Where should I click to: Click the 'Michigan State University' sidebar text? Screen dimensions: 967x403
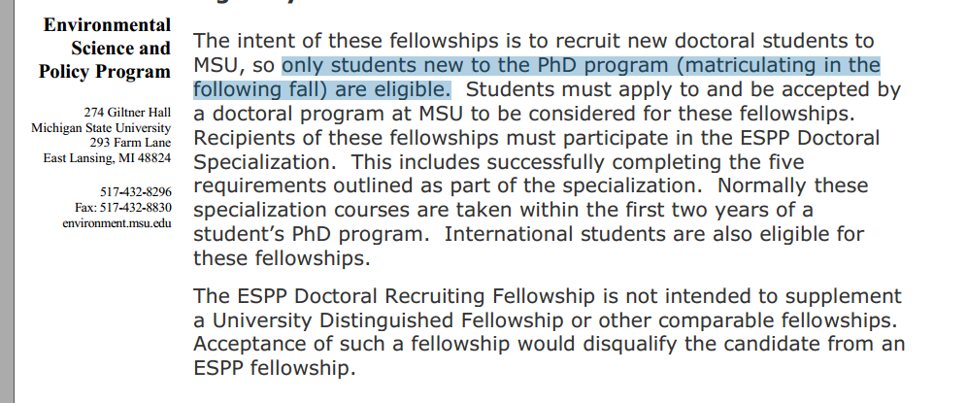[101, 128]
